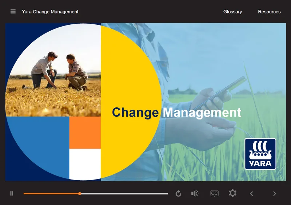Toggle closed captions with CC icon
The width and height of the screenshot is (291, 205).
click(214, 193)
